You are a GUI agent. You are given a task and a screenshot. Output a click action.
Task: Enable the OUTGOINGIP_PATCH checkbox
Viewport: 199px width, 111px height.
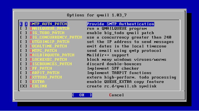23,42
